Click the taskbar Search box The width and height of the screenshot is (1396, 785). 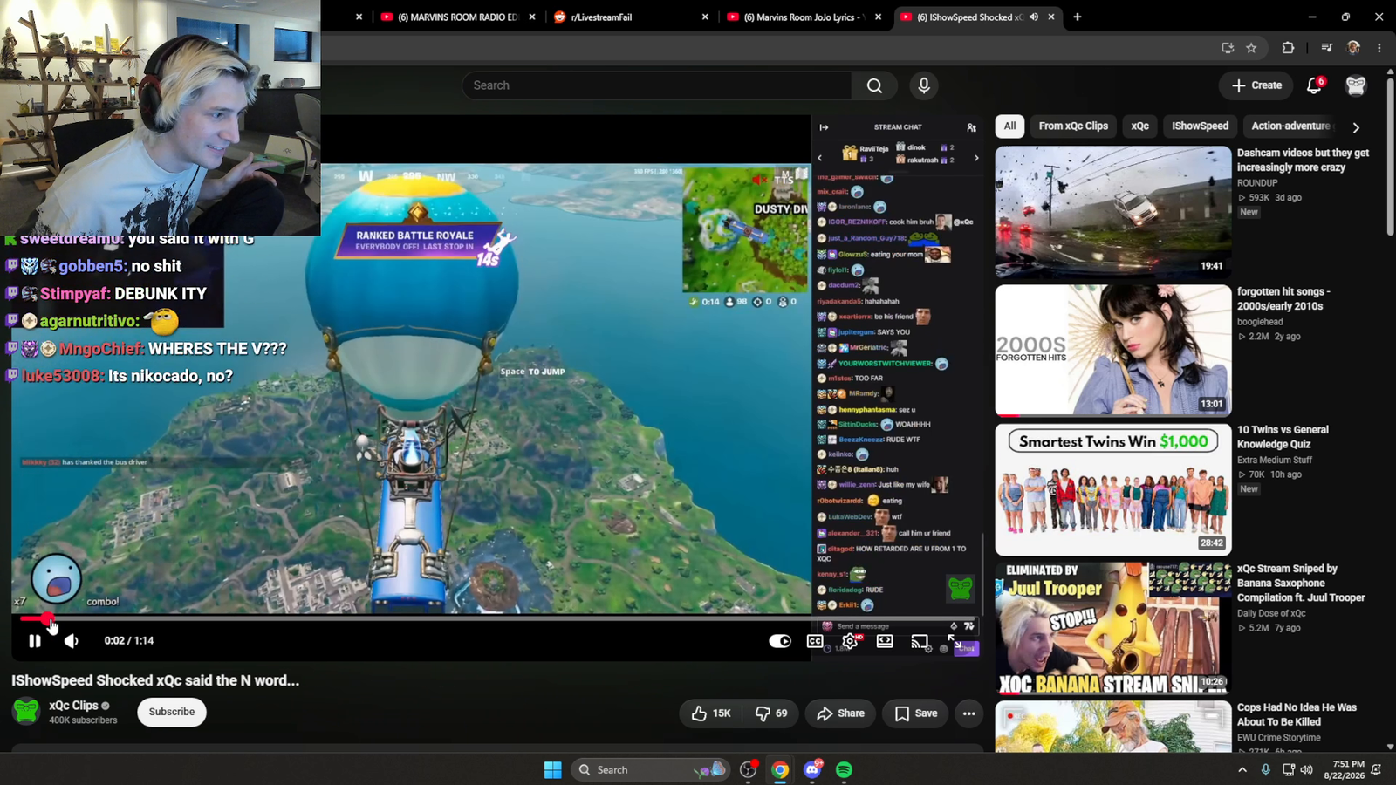click(651, 769)
